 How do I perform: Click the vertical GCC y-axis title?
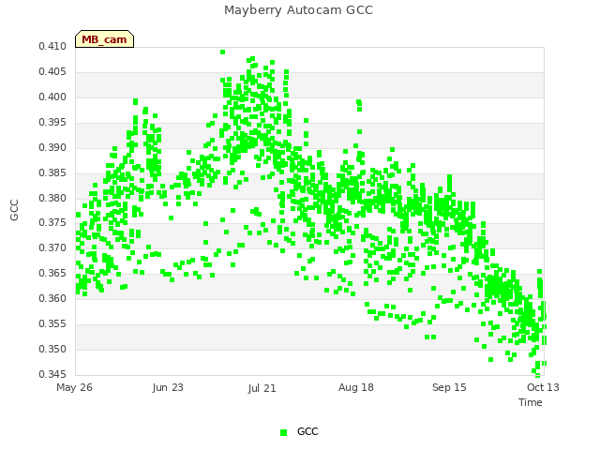pyautogui.click(x=14, y=210)
